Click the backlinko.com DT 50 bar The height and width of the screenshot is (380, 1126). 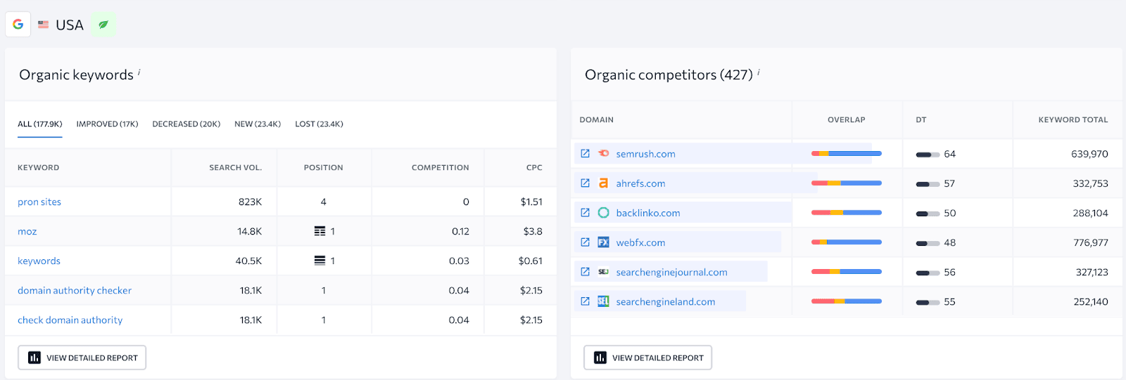[x=928, y=214]
